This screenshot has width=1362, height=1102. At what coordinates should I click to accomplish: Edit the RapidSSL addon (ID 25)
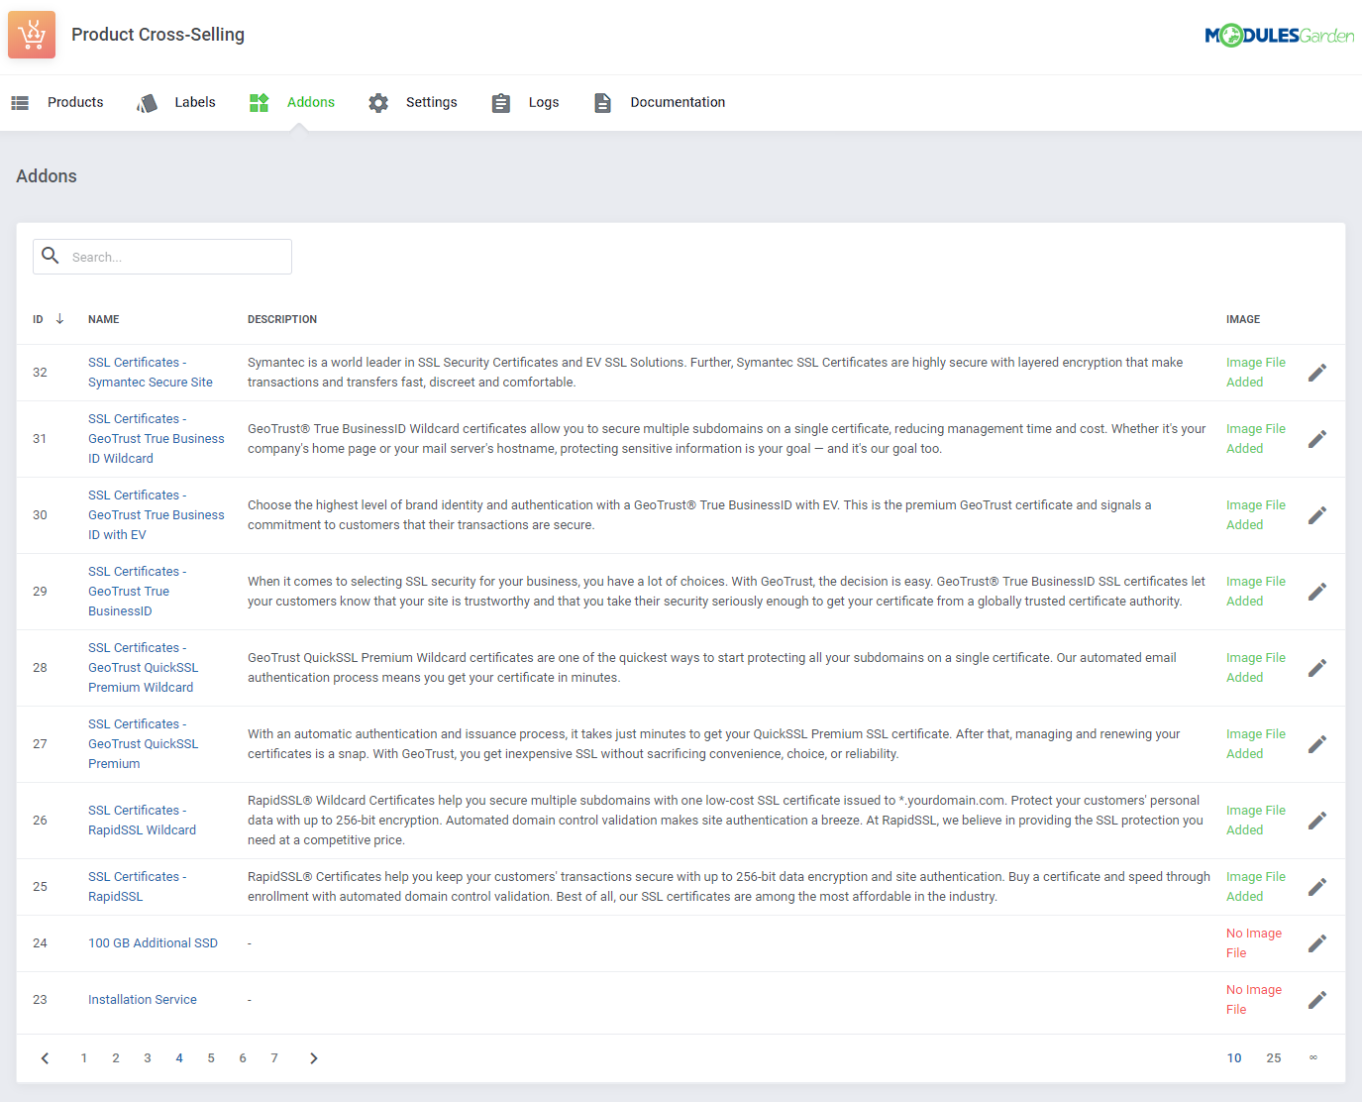[1317, 887]
